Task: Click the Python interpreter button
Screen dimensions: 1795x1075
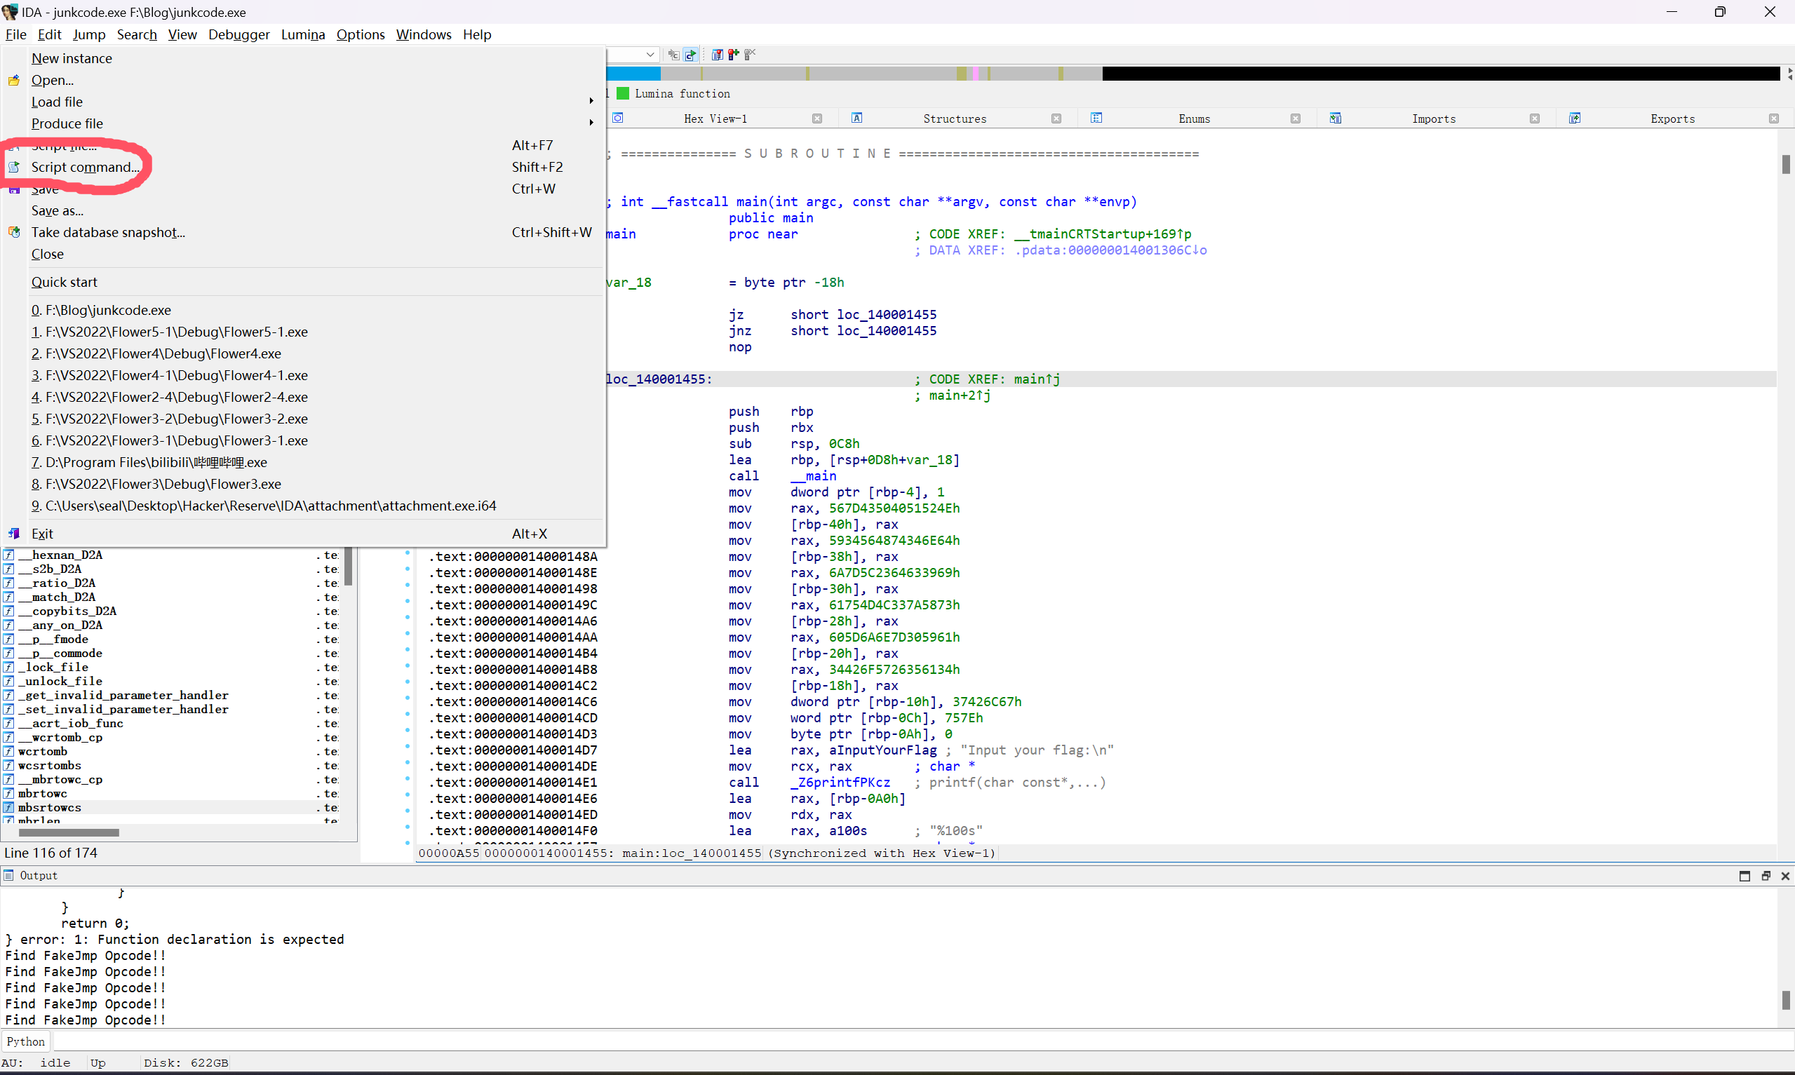Action: tap(25, 1041)
